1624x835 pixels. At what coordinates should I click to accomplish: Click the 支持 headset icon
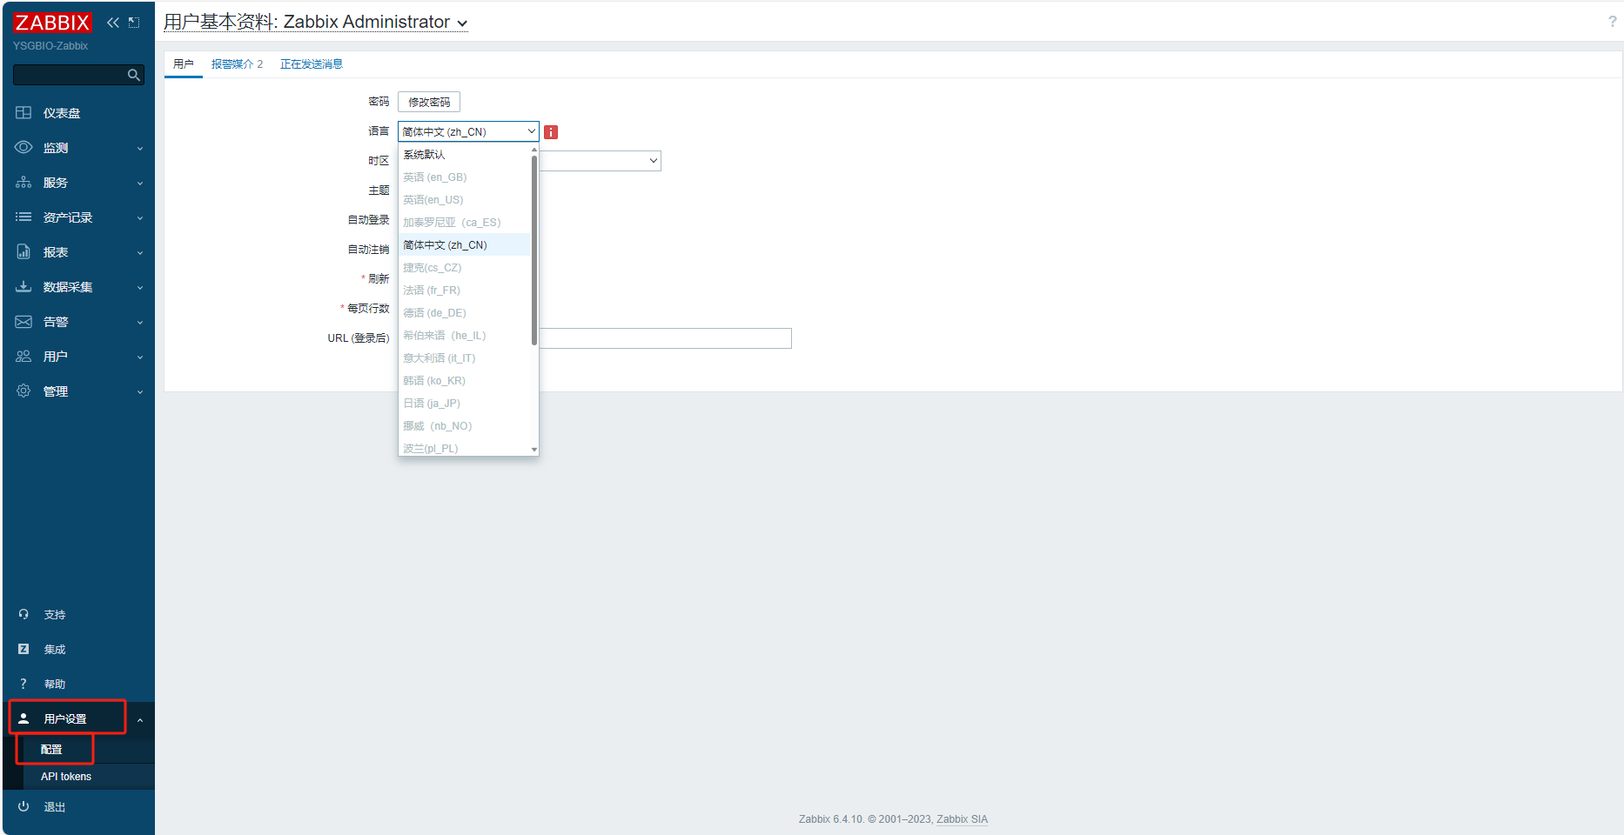(23, 614)
